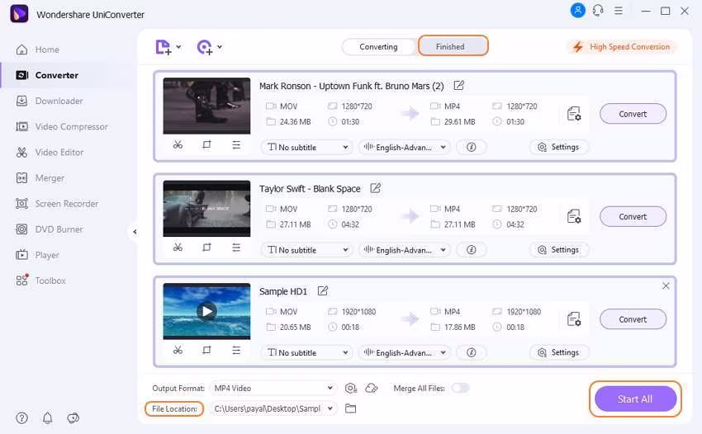Viewport: 702px width, 434px height.
Task: Start All conversions
Action: (635, 399)
